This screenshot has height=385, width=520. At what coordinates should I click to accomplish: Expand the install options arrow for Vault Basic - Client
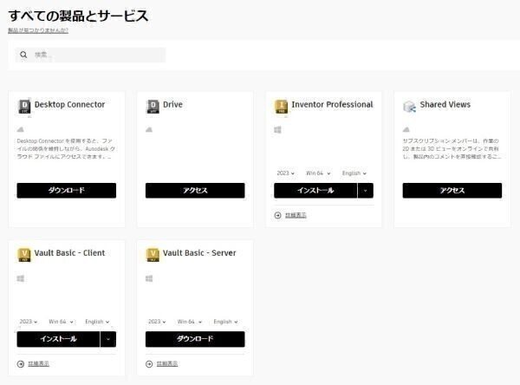click(108, 339)
